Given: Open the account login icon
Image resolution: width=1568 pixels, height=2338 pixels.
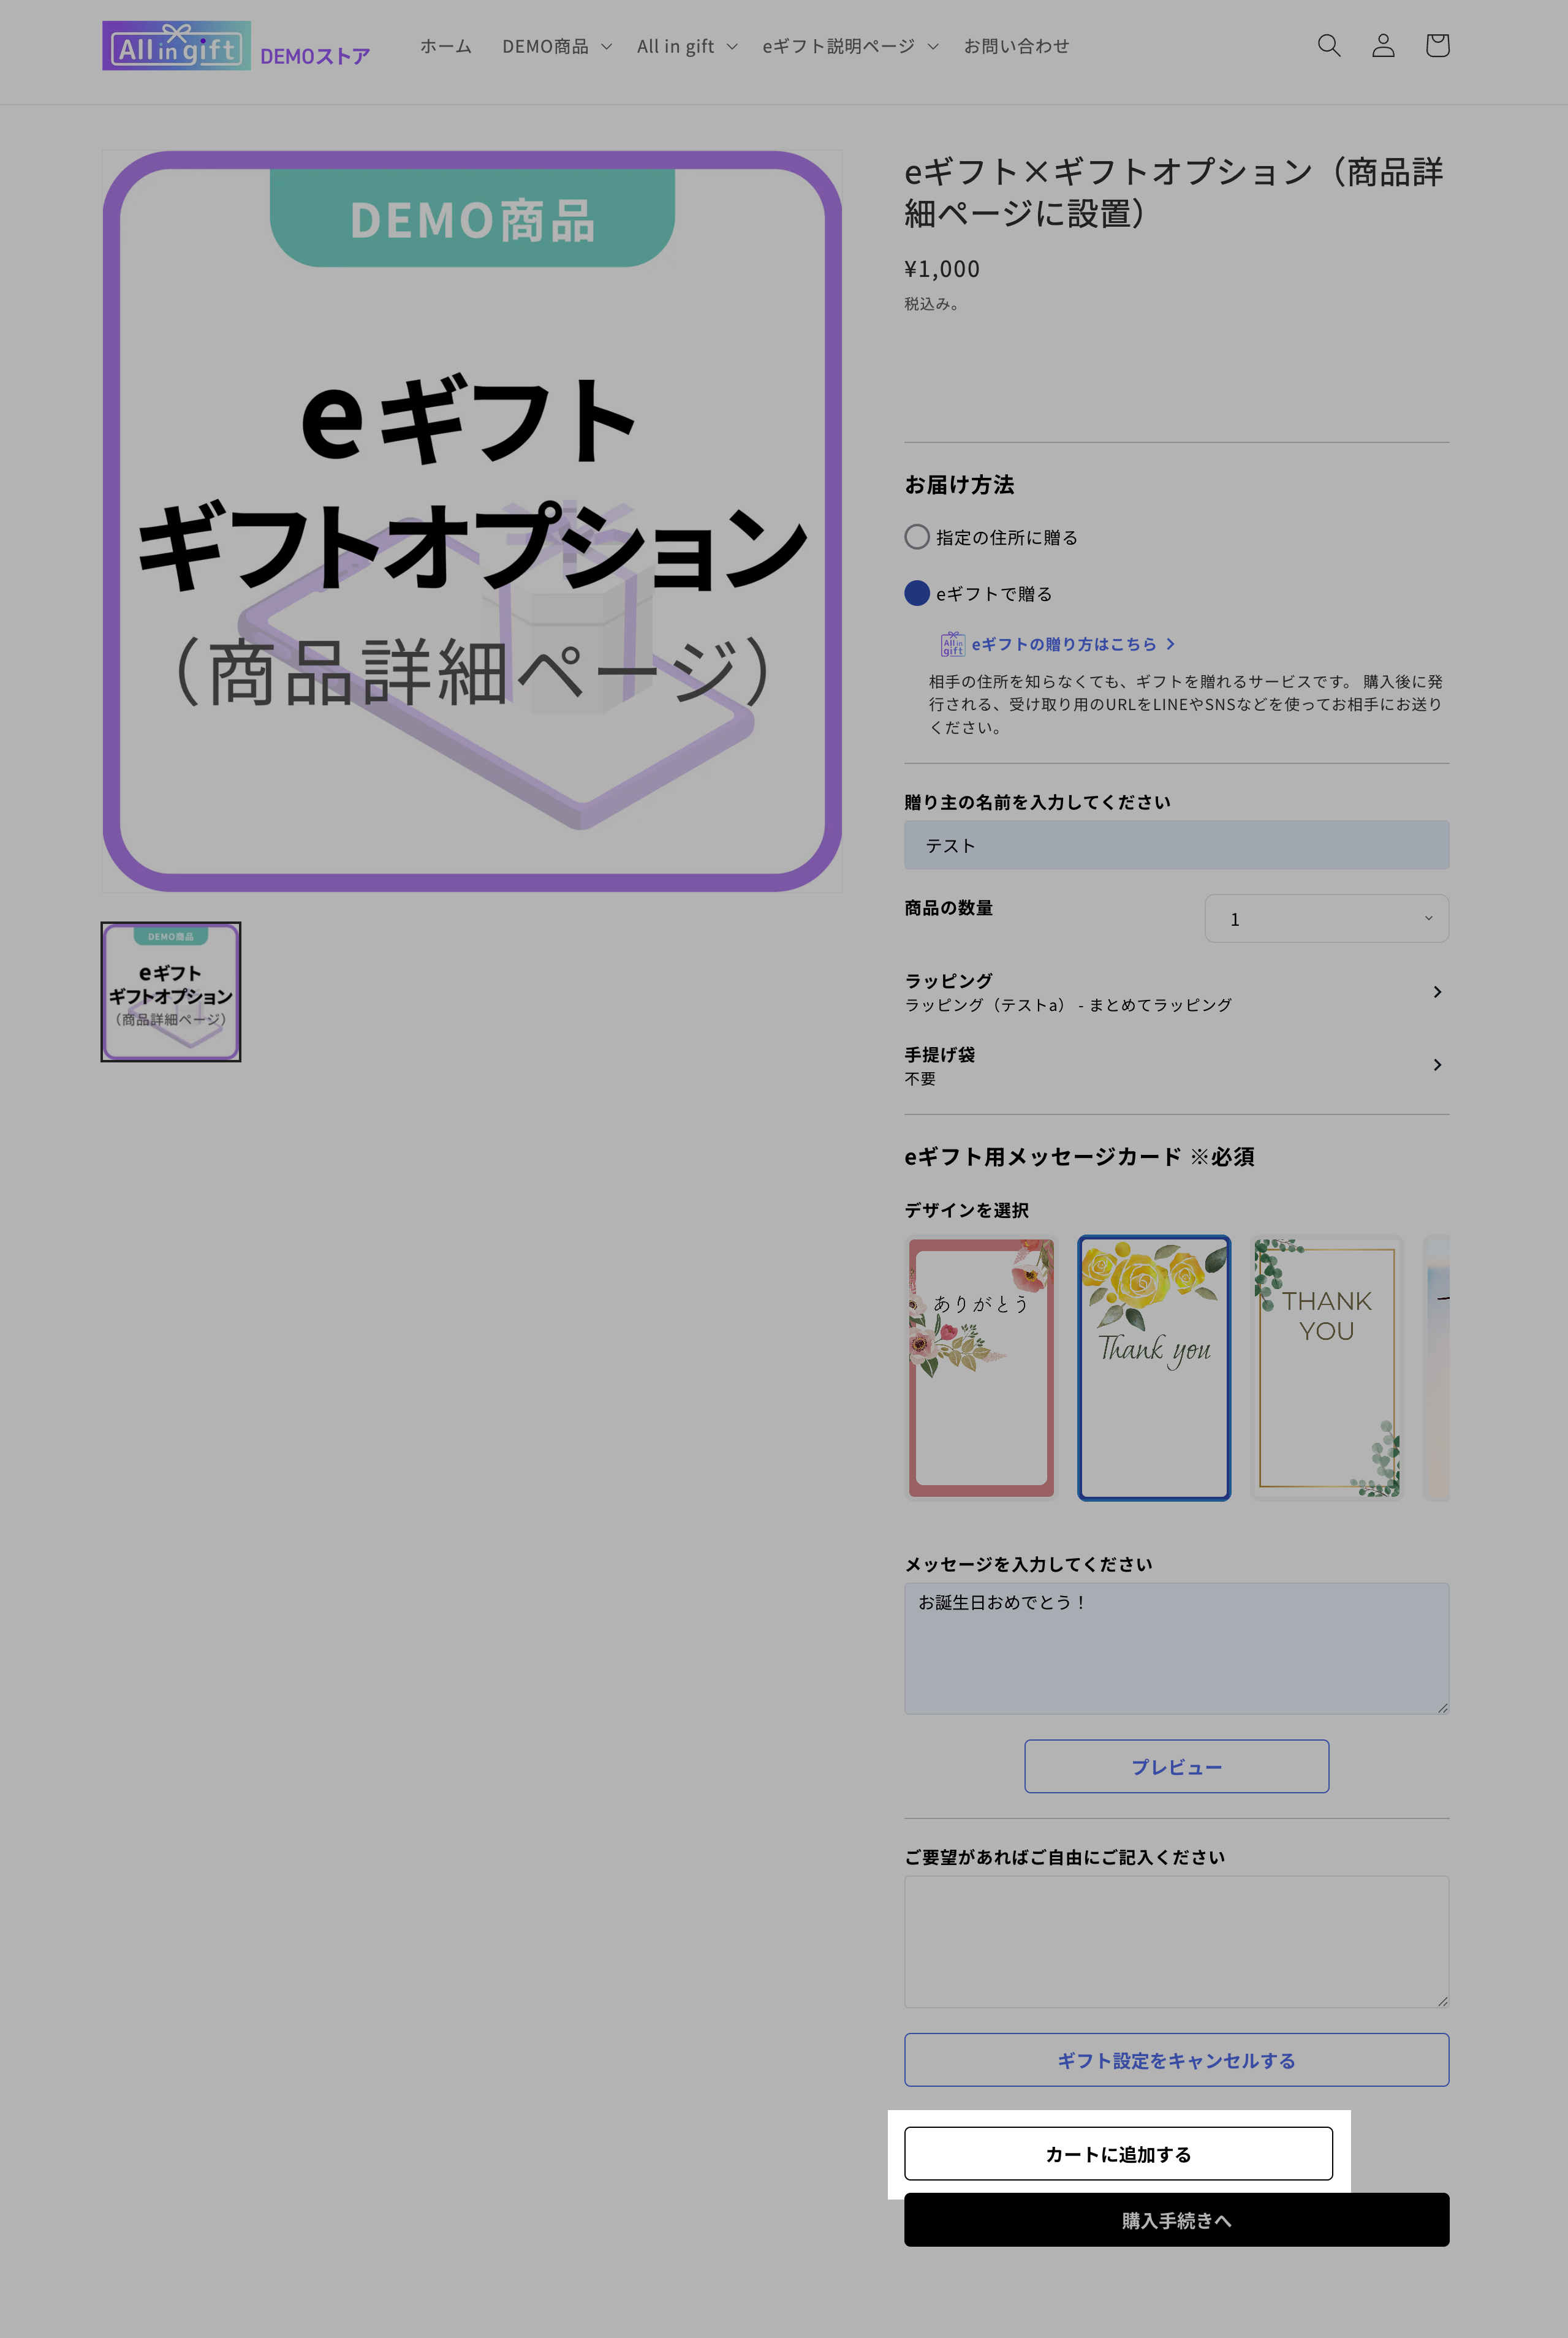Looking at the screenshot, I should [1383, 45].
